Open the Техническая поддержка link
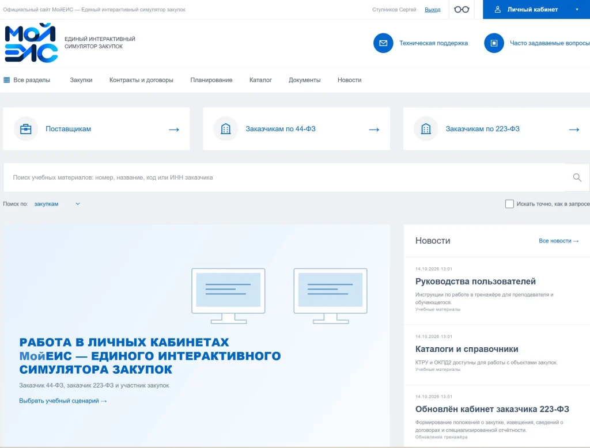 [433, 43]
